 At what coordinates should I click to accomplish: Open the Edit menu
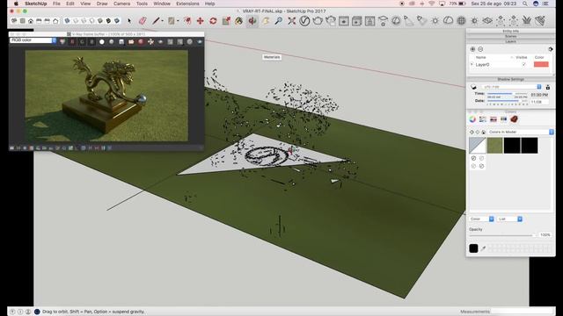pos(70,4)
